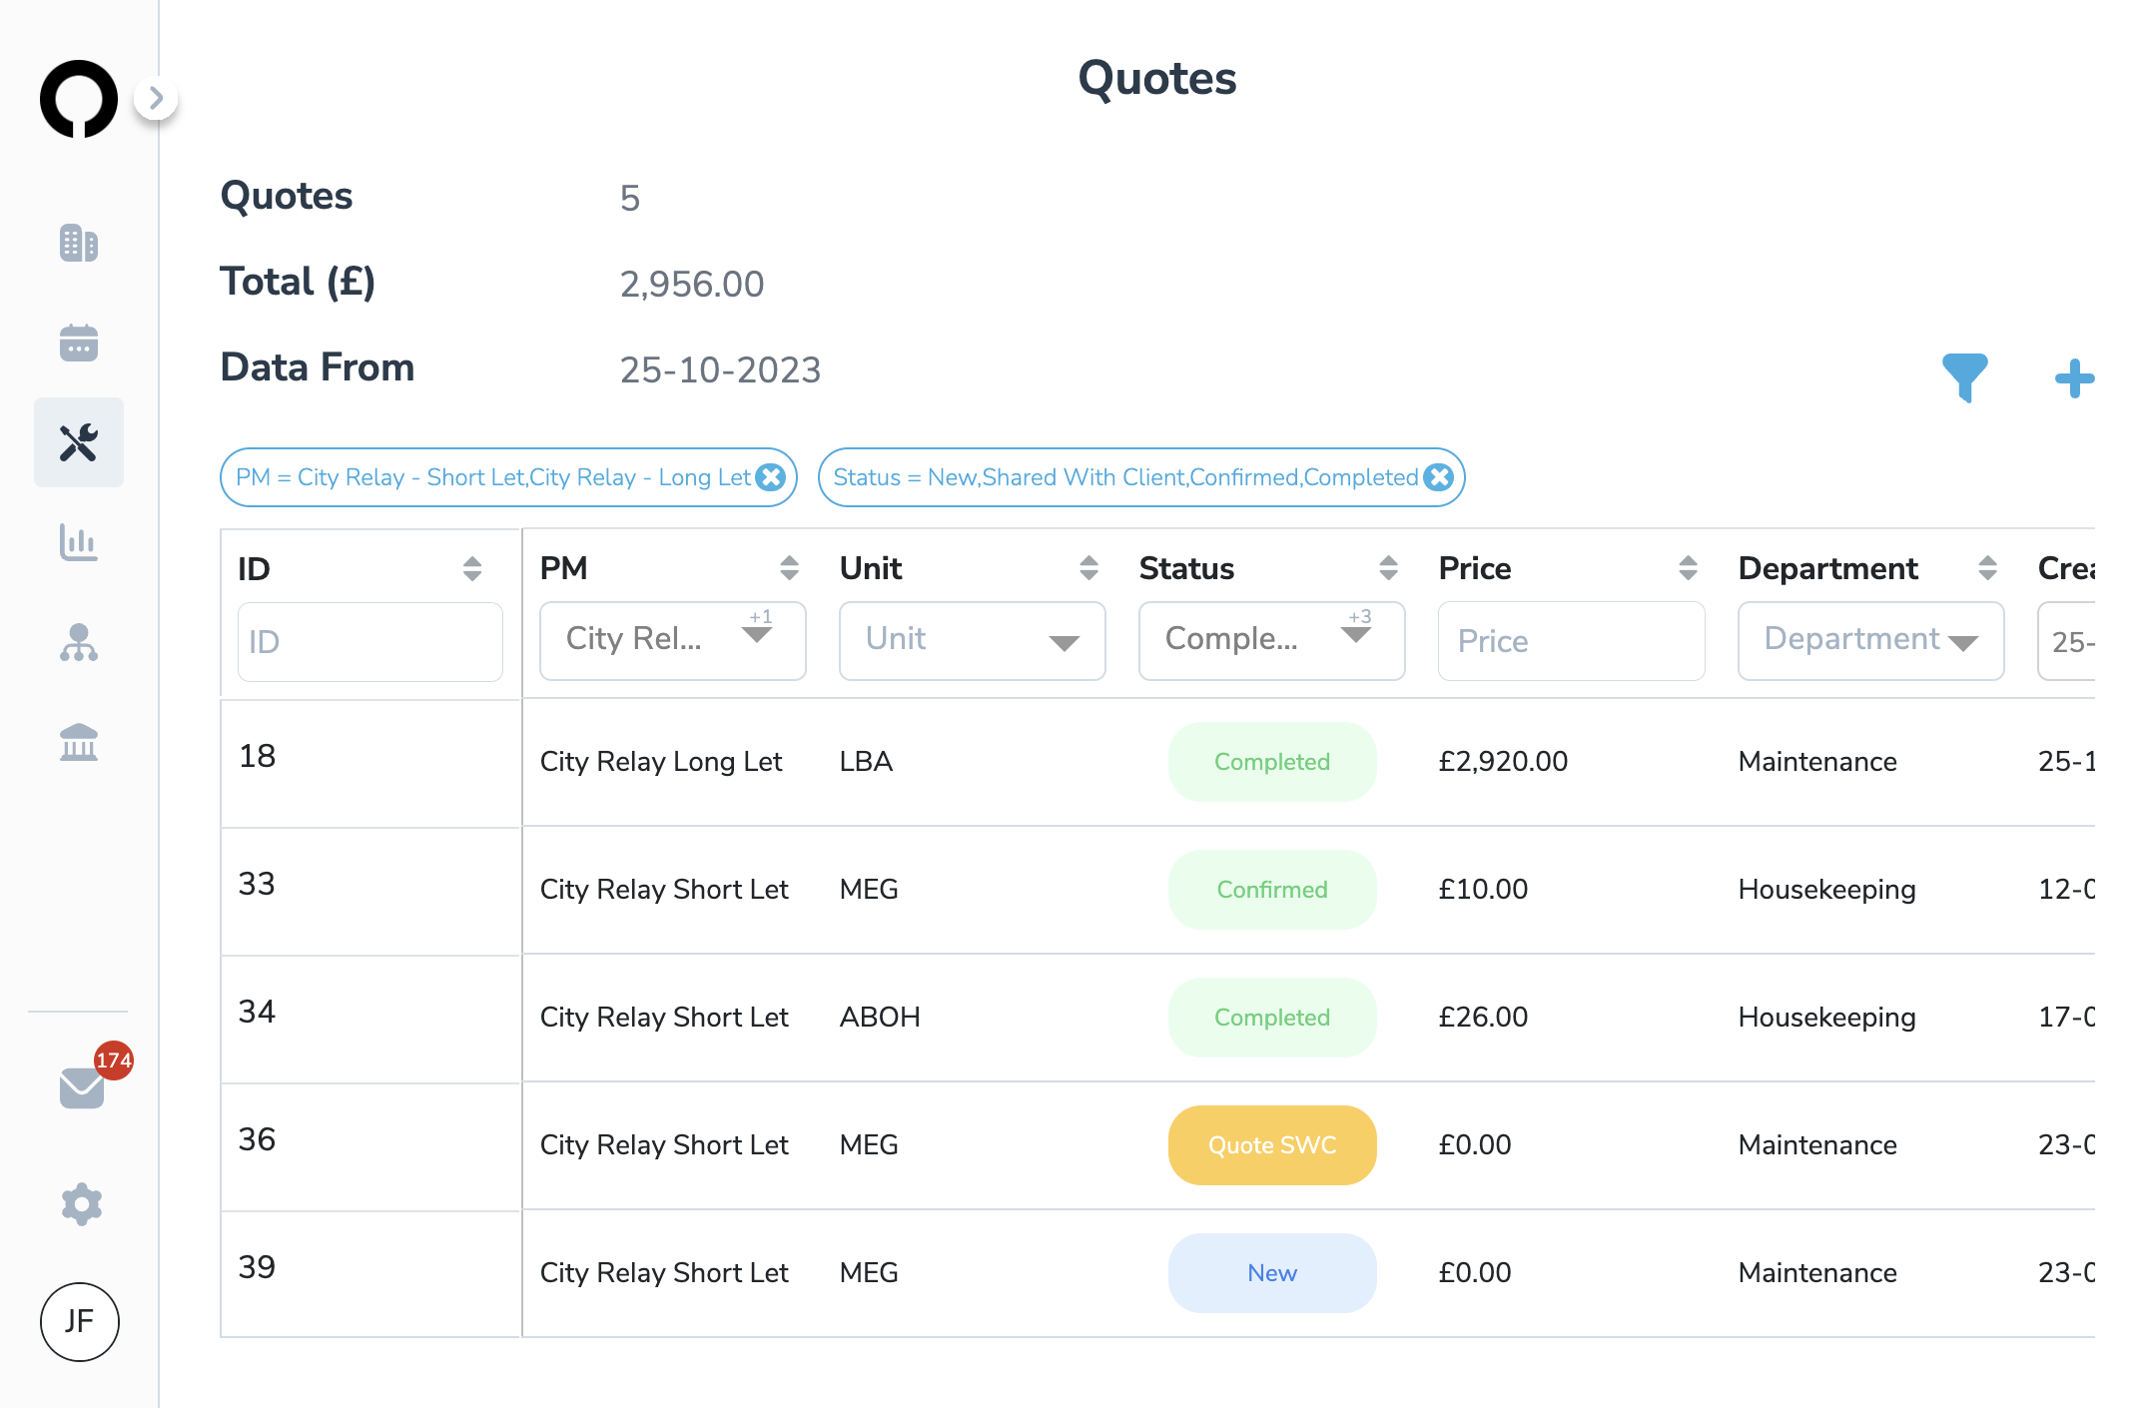Click the Confirmed status badge
The image size is (2155, 1408).
tap(1272, 890)
